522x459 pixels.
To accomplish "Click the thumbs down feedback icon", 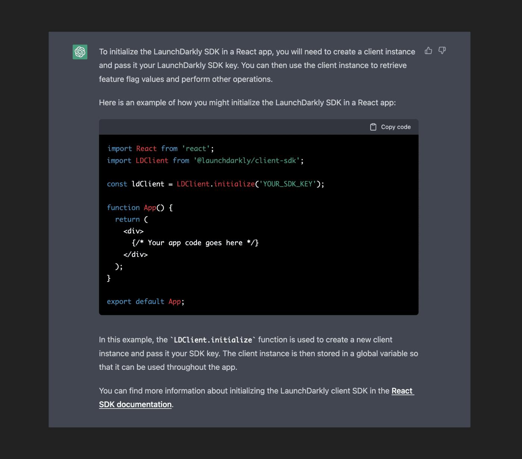I will [x=442, y=51].
